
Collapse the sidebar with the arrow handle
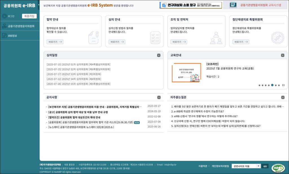tap(39, 5)
